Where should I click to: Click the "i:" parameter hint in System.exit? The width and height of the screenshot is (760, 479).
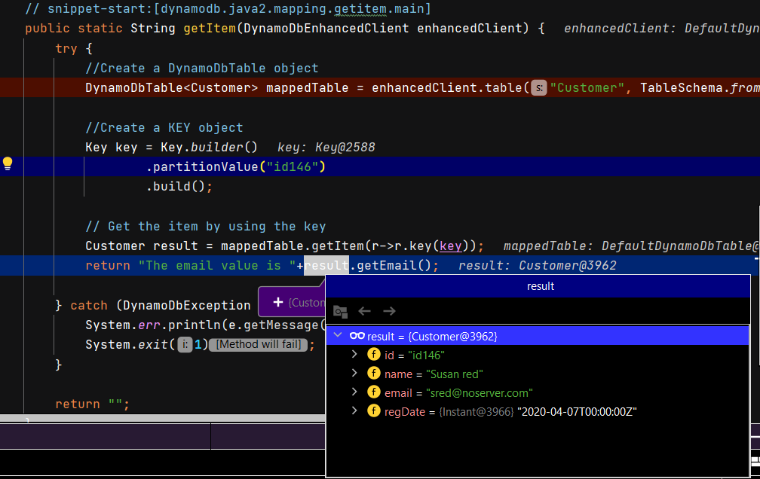tap(185, 345)
